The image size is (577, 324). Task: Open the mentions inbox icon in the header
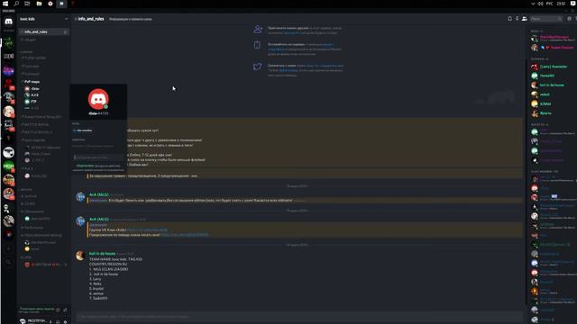tap(569, 18)
